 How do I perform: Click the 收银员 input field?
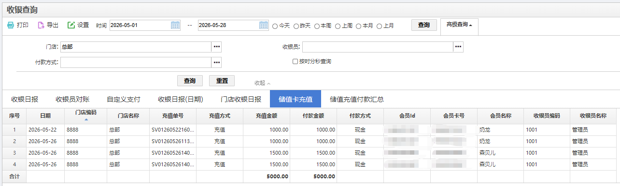[x=378, y=47]
